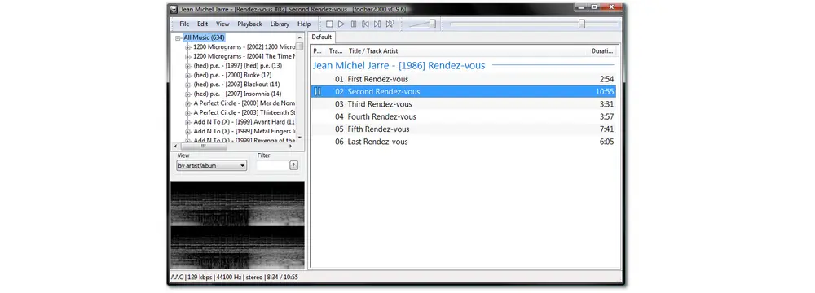This screenshot has width=815, height=293.
Task: Click the library tree horizontal scrollbar thumb
Action: click(203, 146)
